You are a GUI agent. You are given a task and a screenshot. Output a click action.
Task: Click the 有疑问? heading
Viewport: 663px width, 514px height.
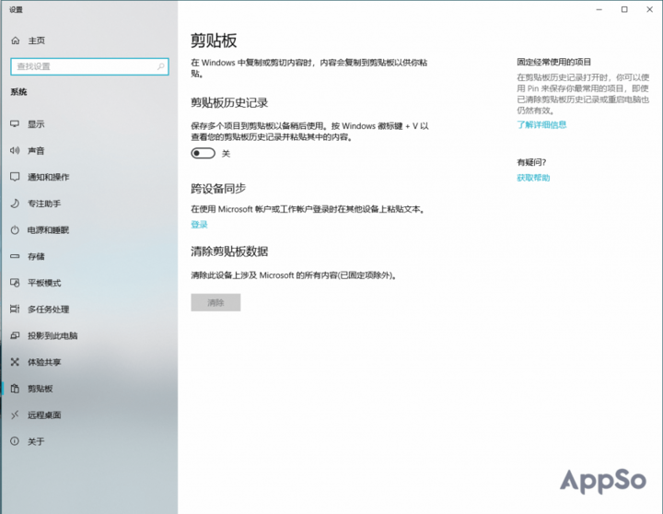coord(531,162)
